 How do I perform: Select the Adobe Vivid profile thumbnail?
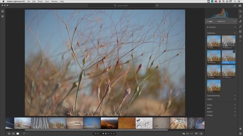pos(214,86)
